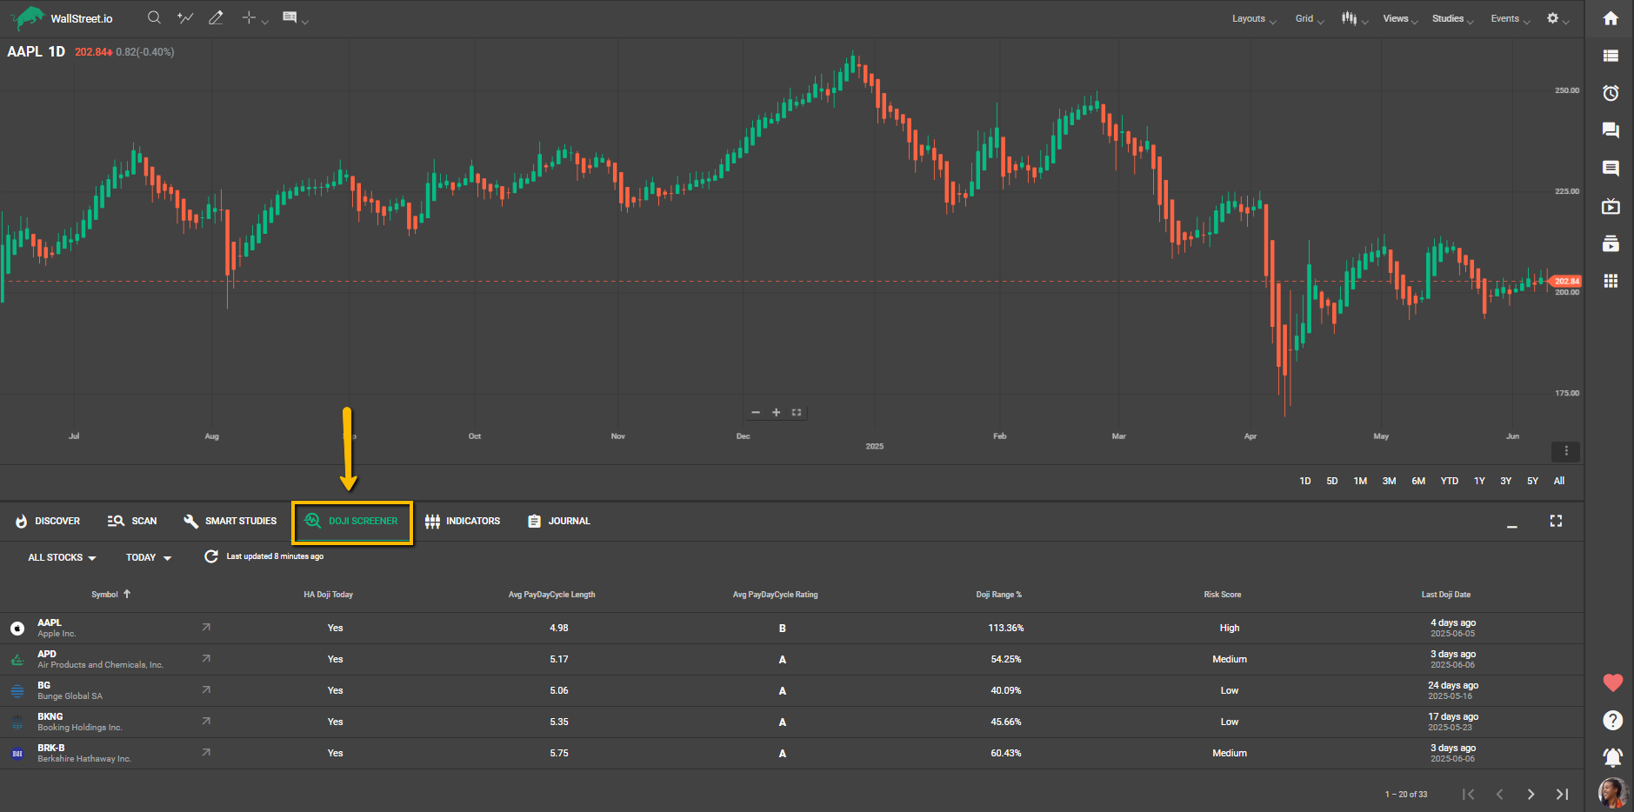Click the WallStreet.io bull logo
Screen dimensions: 1634x812
28,17
